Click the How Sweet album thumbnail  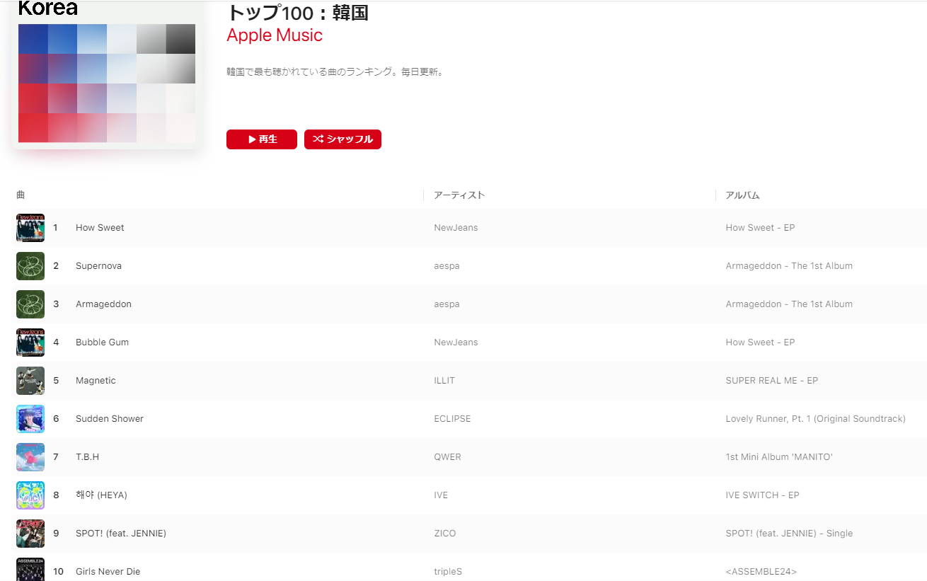coord(30,228)
